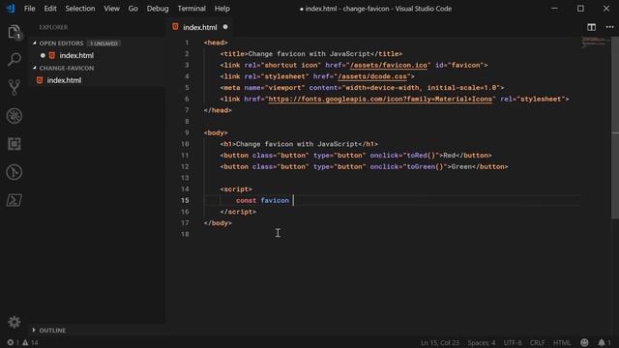Viewport: 619px width, 348px height.
Task: Maximize the VS Code window
Action: (x=580, y=9)
